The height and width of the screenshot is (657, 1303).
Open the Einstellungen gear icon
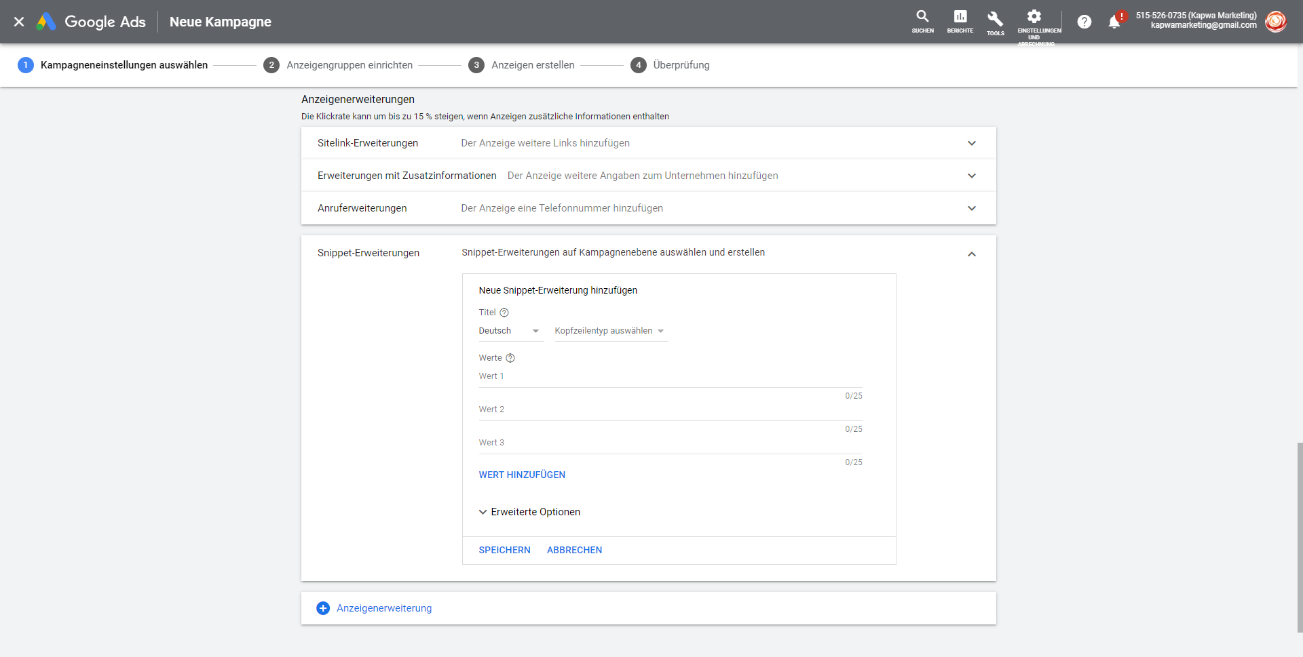1034,16
